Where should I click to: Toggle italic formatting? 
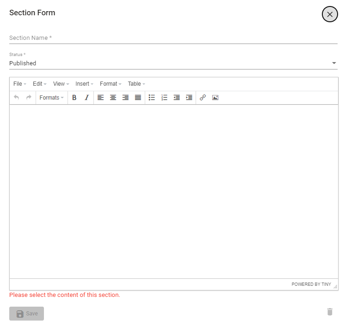[87, 98]
